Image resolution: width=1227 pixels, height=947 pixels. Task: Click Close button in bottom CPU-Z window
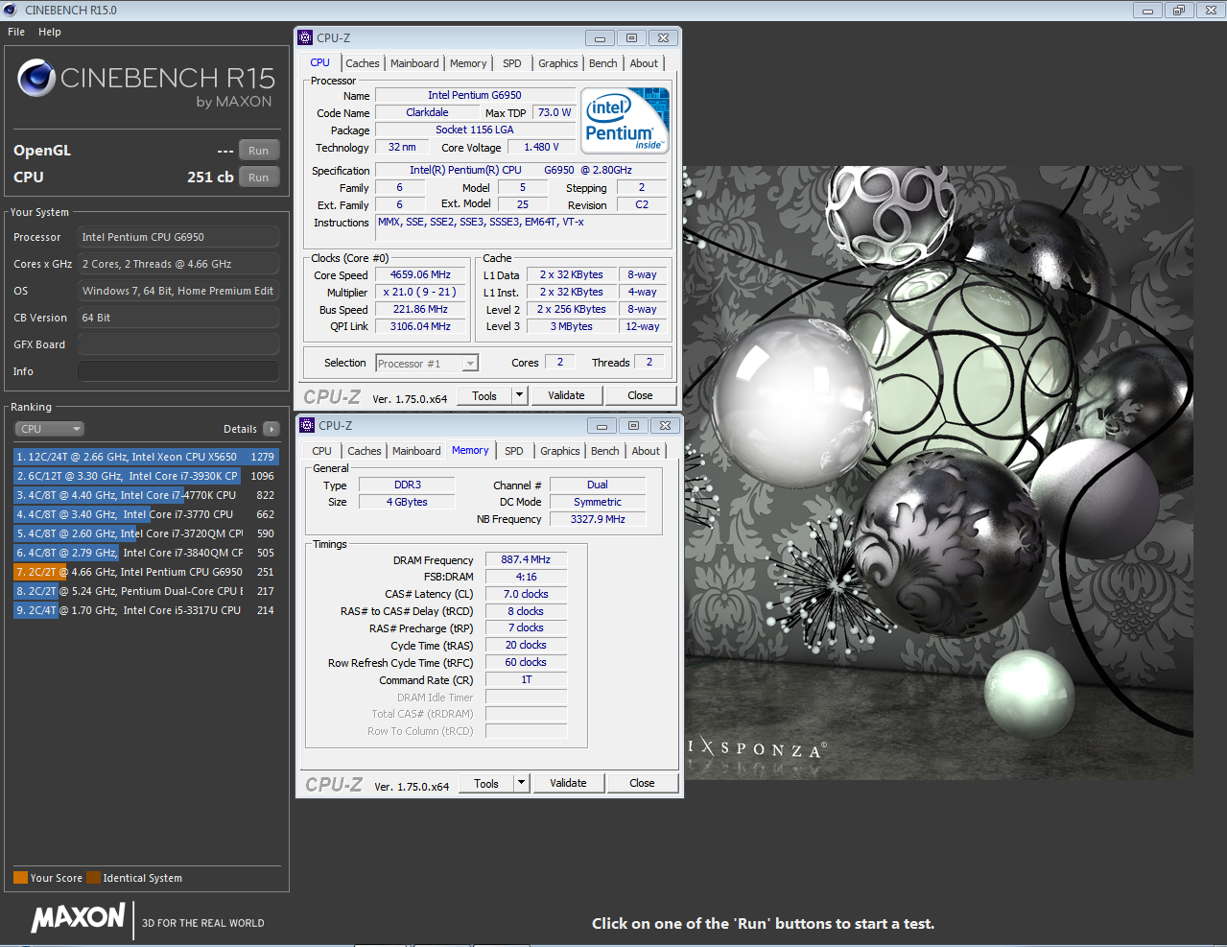(642, 783)
